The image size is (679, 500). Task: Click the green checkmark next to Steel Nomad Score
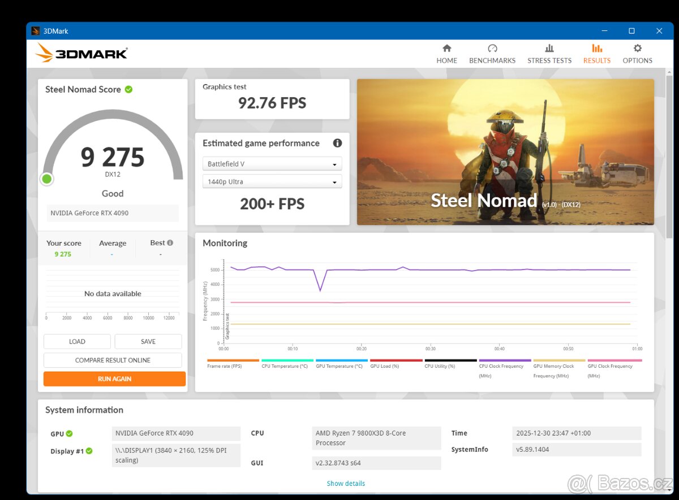click(128, 89)
